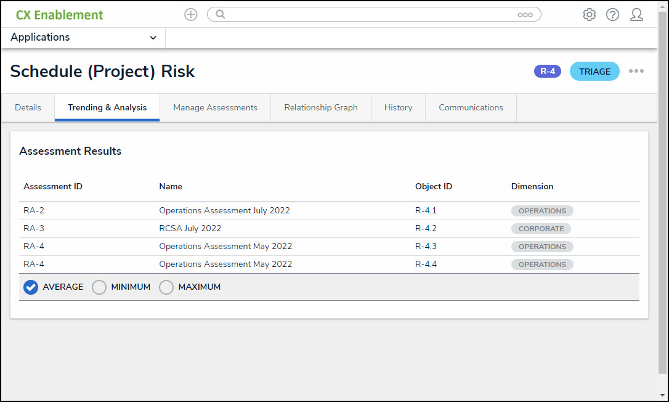Click the search magnifier icon
This screenshot has height=402, width=669.
pos(220,15)
